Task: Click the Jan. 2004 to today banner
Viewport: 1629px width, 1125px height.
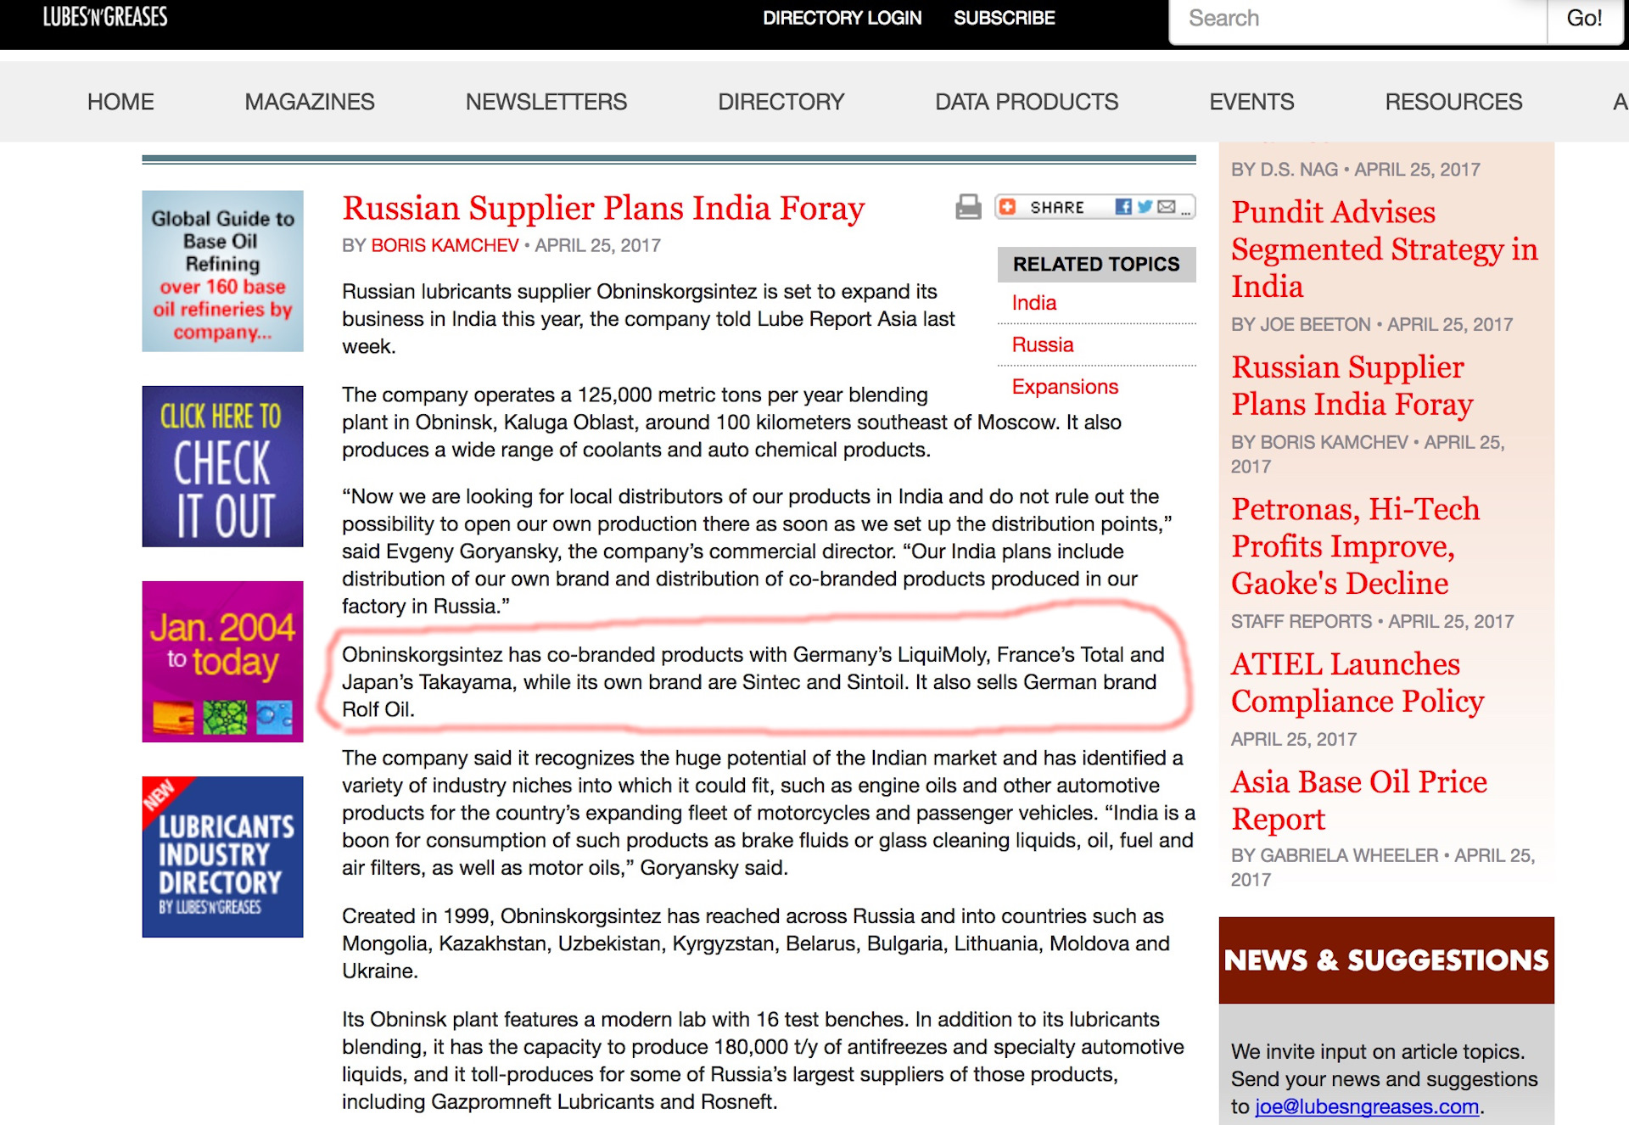Action: 222,661
